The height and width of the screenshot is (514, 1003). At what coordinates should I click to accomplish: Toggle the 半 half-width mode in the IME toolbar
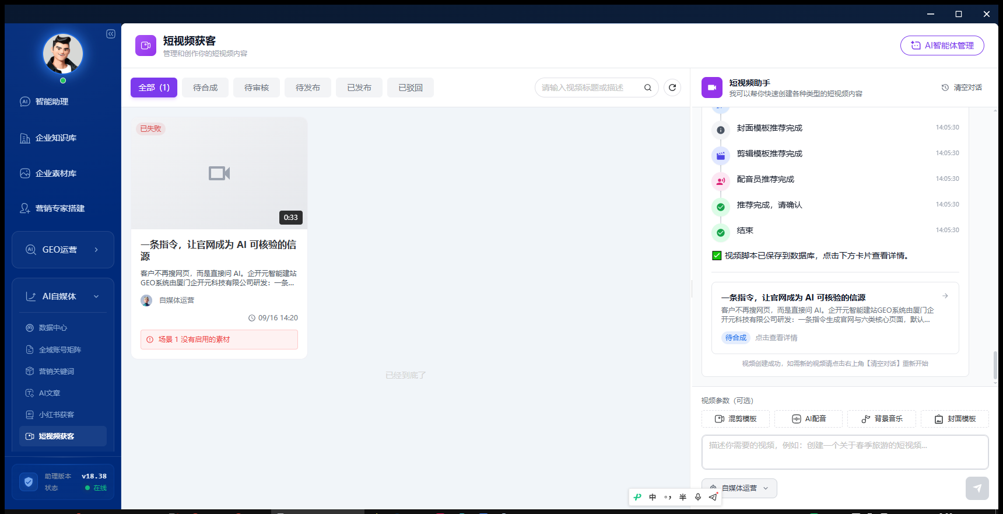[x=683, y=497]
